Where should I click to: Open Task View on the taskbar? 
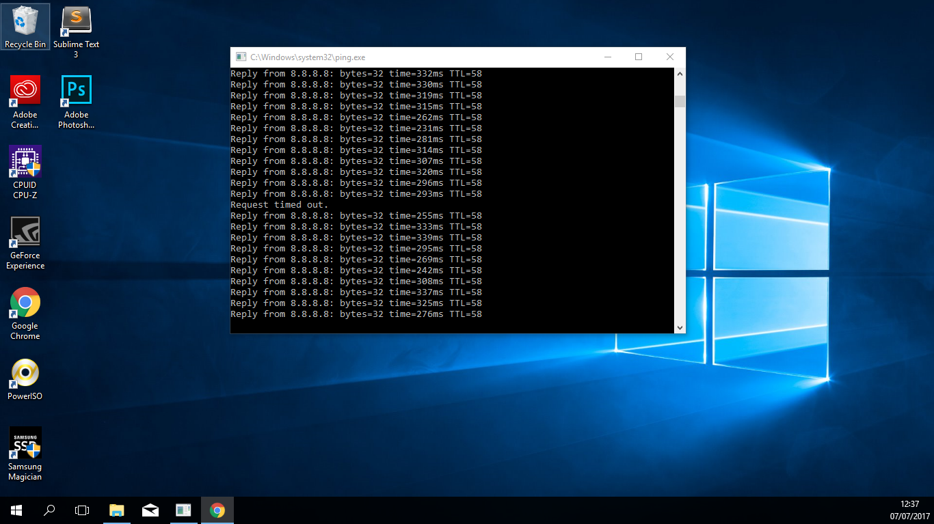(82, 510)
